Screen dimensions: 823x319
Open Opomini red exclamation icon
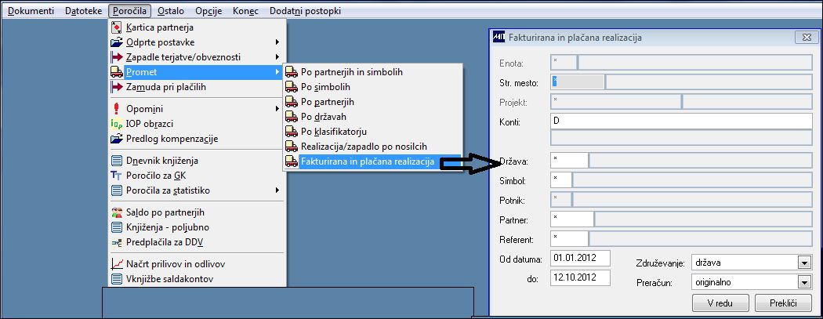[x=117, y=109]
